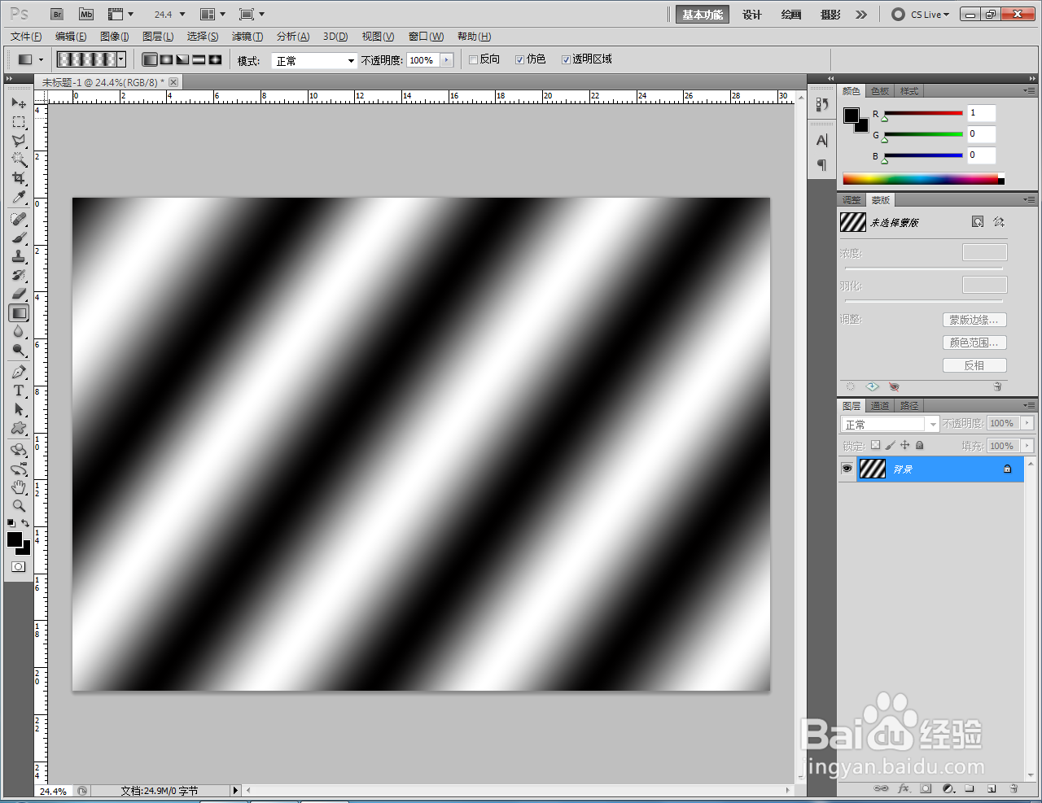
Task: Select the Eyedropper tool
Action: [x=19, y=197]
